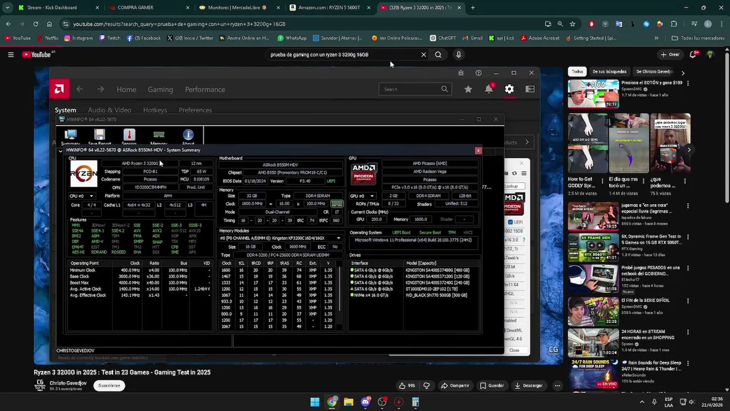Viewport: 730px width, 411px height.
Task: Show next Shorts with the carousel arrow
Action: [689, 150]
